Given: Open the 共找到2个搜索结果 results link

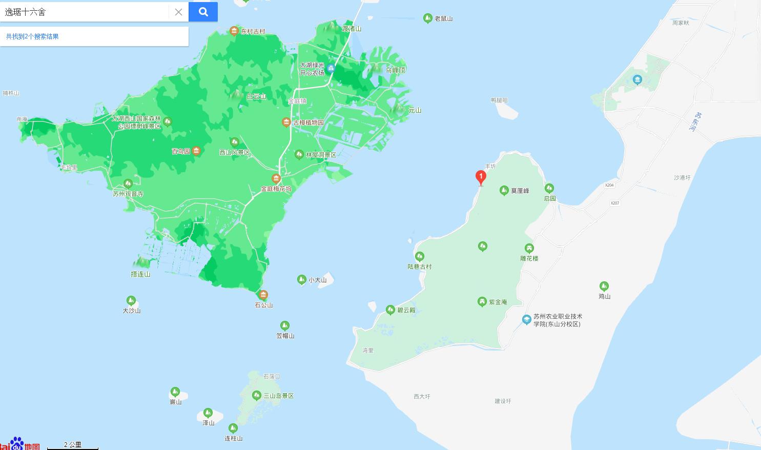Looking at the screenshot, I should (x=32, y=36).
